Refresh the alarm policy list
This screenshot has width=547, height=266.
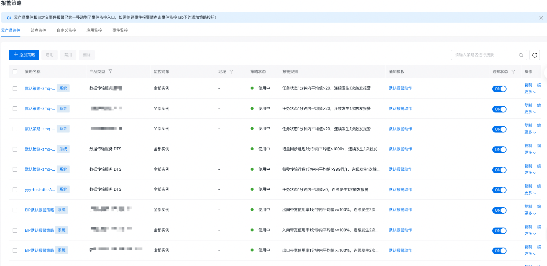click(535, 55)
